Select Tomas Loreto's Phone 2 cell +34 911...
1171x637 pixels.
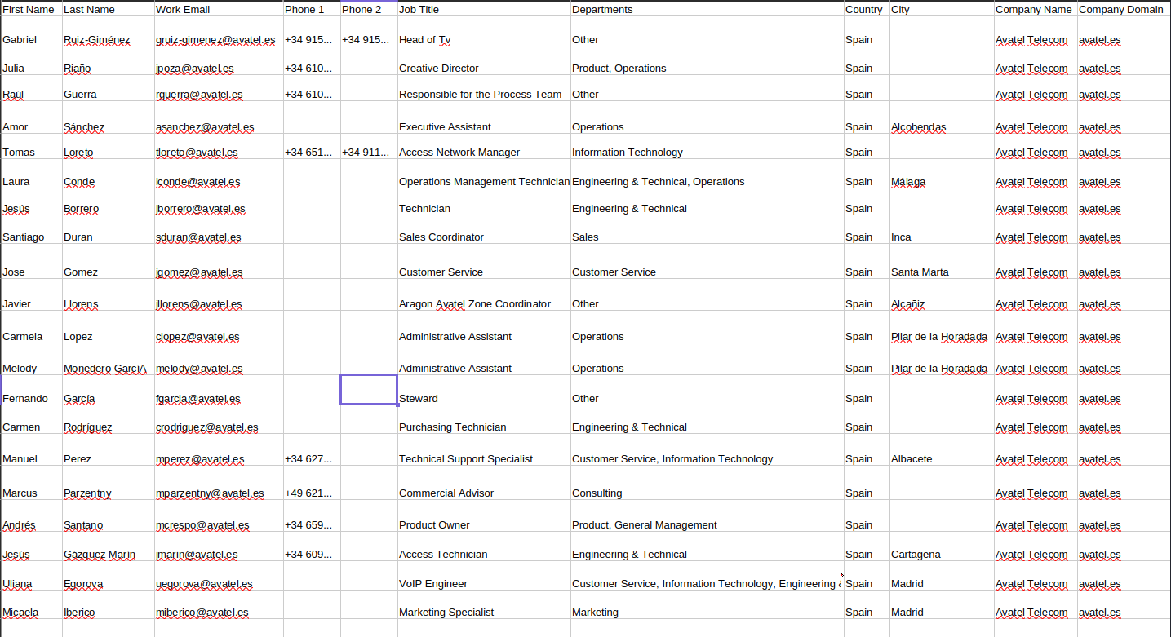pyautogui.click(x=369, y=147)
